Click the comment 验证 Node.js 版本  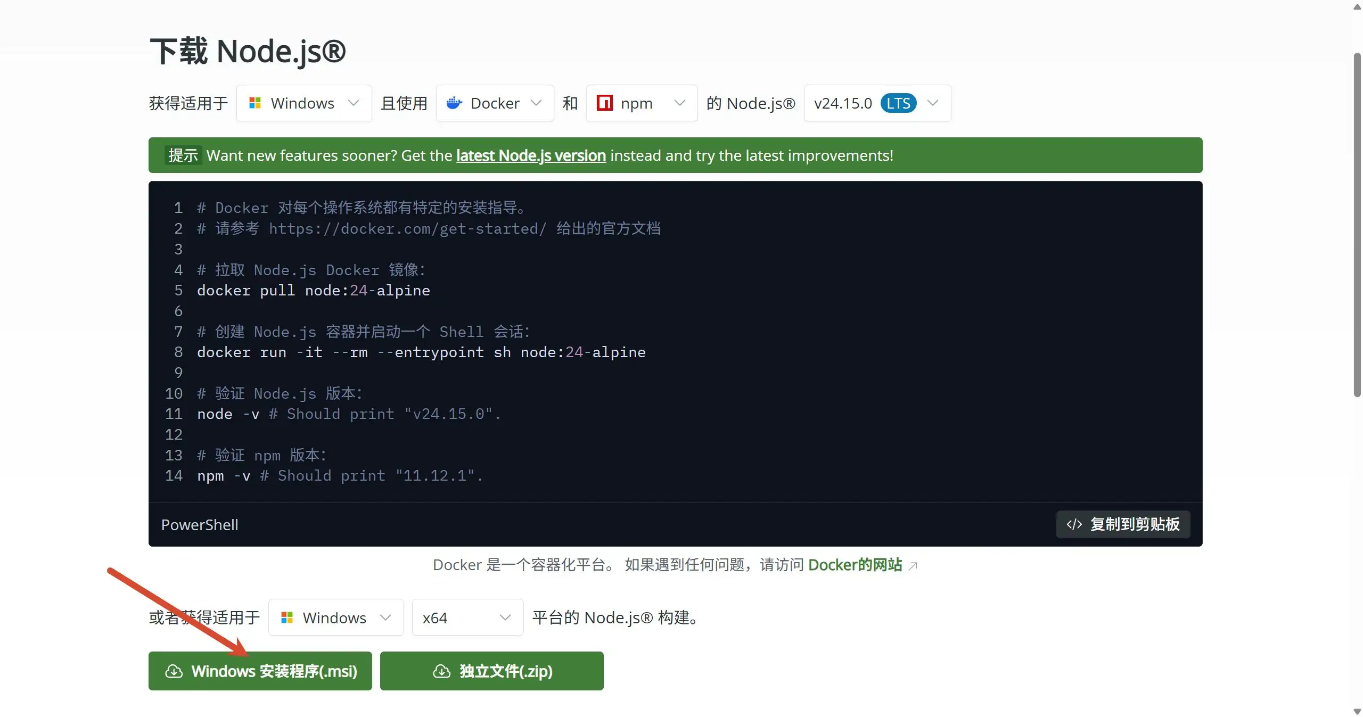280,393
